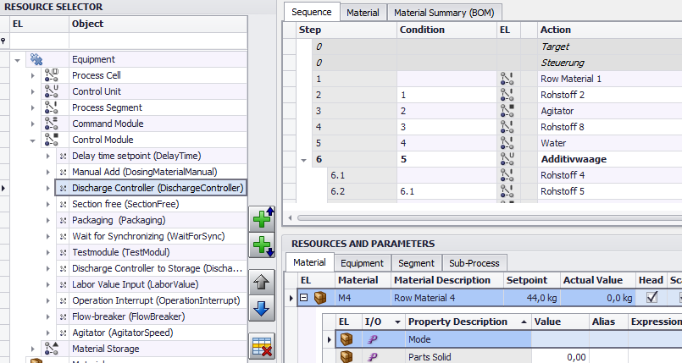682x363 pixels.
Task: Switch to the Sequence tab
Action: pos(312,12)
